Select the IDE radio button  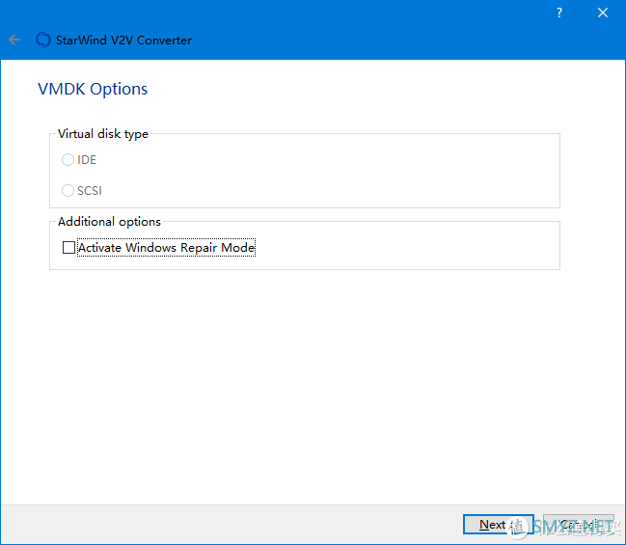(x=68, y=160)
